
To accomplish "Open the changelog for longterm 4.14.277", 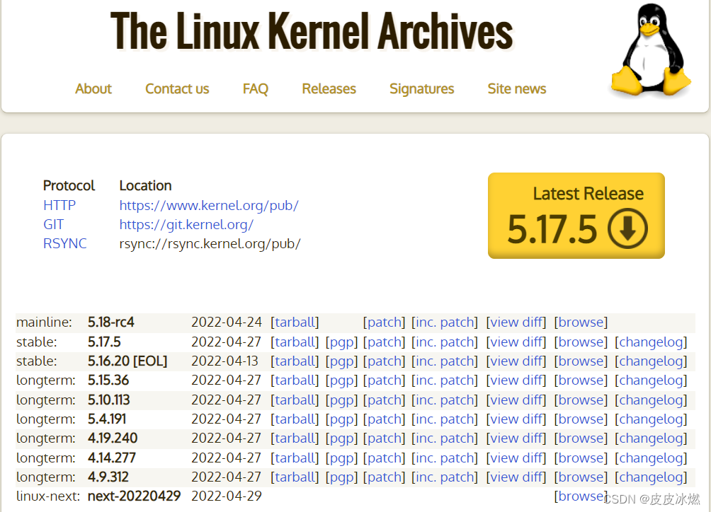I will pyautogui.click(x=651, y=458).
